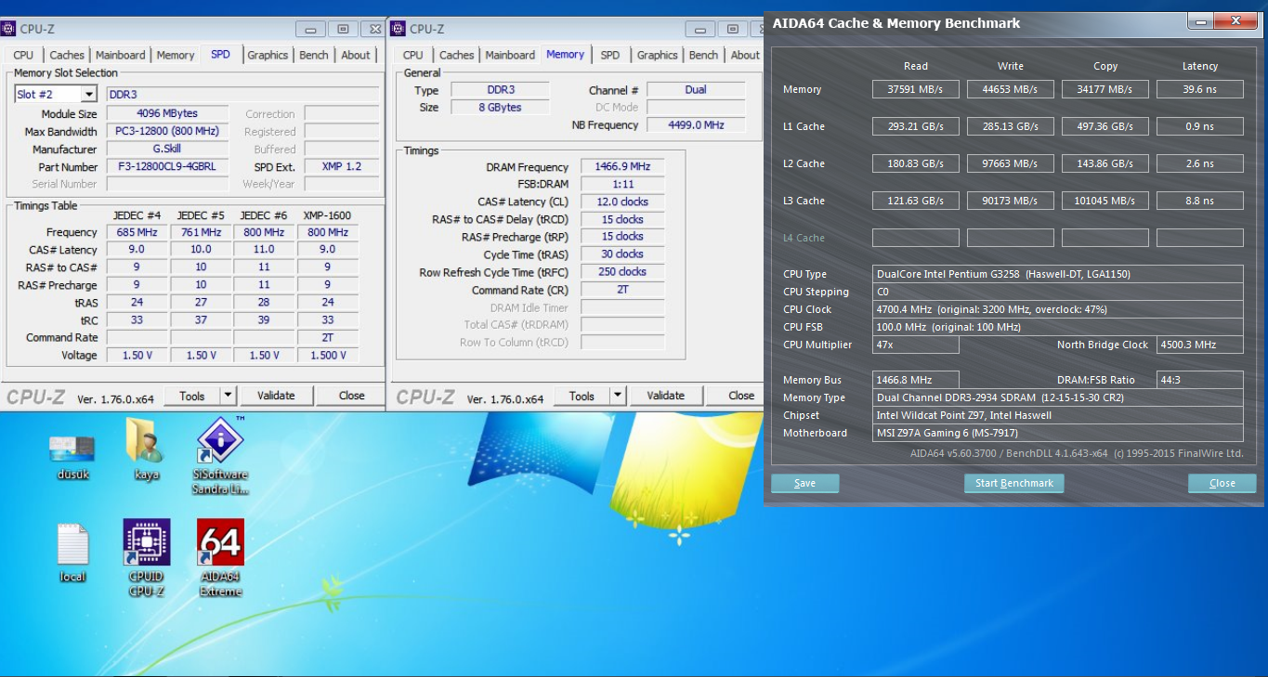The width and height of the screenshot is (1268, 677).
Task: Switch to CPU tab in SPD window
Action: (x=23, y=55)
